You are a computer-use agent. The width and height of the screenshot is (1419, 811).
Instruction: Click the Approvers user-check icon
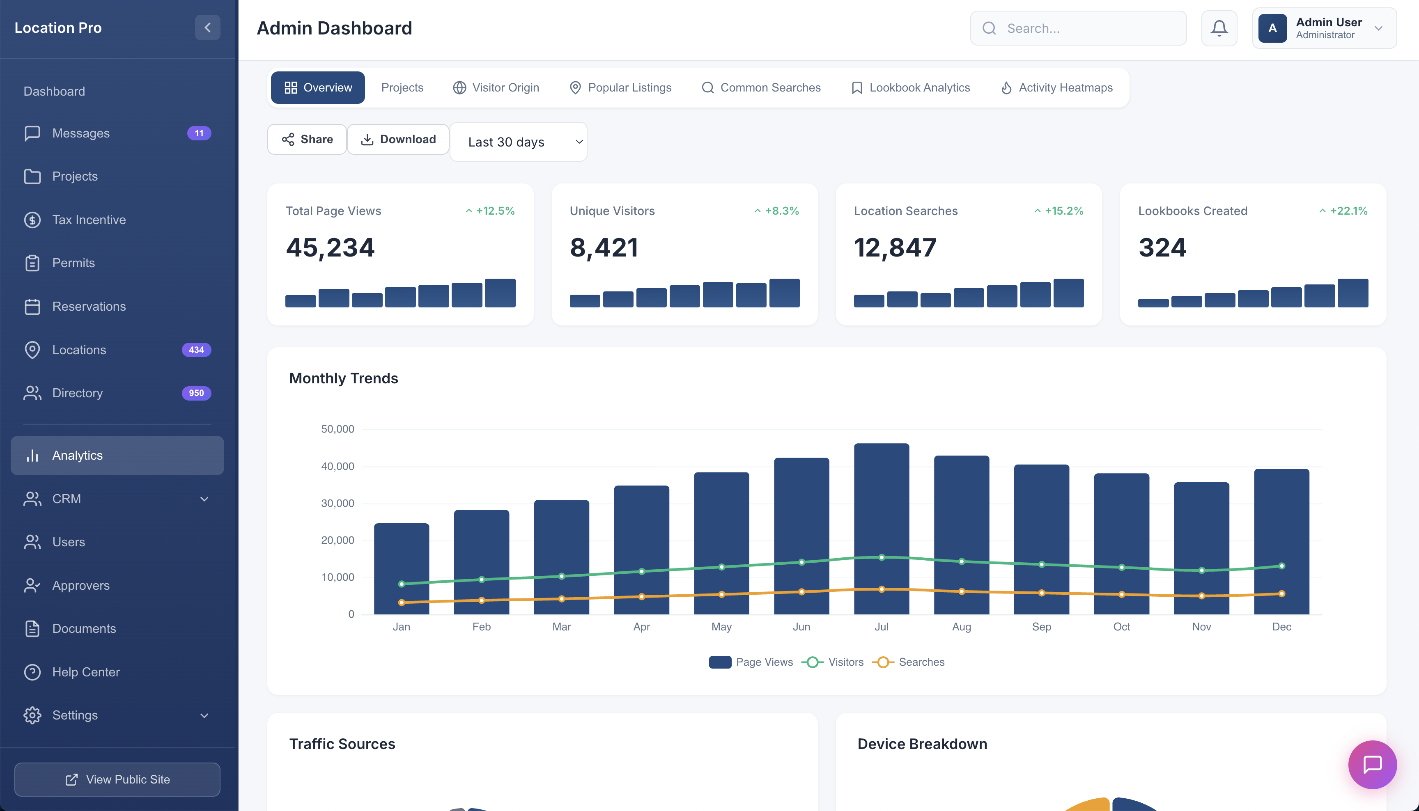(x=32, y=585)
